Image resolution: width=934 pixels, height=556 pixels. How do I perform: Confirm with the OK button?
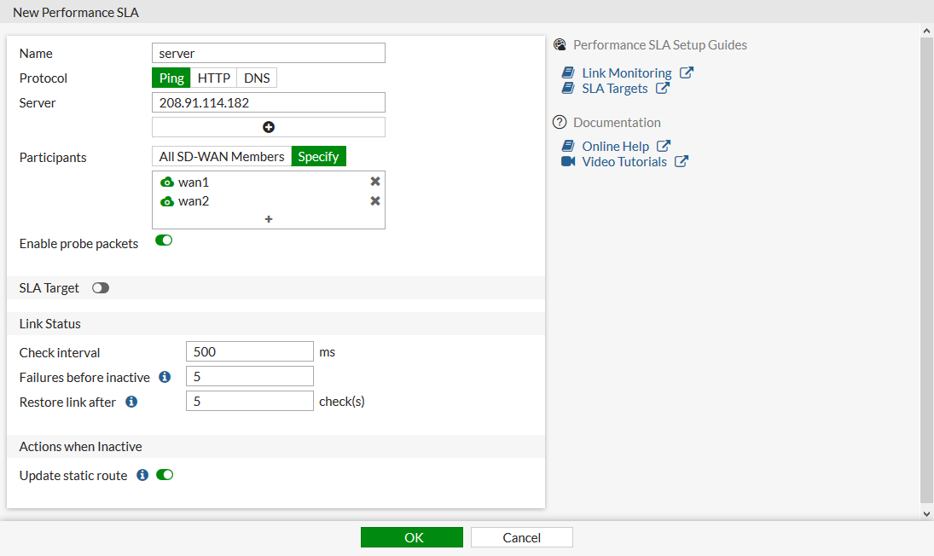[412, 536]
